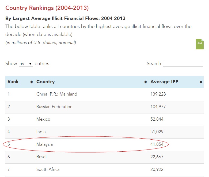209x177 pixels.
Task: Sort table by the Country column sort arrows
Action: pyautogui.click(x=145, y=82)
